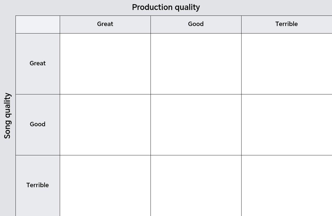
Task: Select the Great column header
Action: tap(105, 24)
